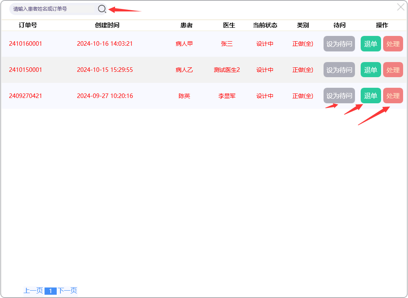This screenshot has height=298, width=408.
Task: Click the 订单号 column header
Action: (28, 25)
